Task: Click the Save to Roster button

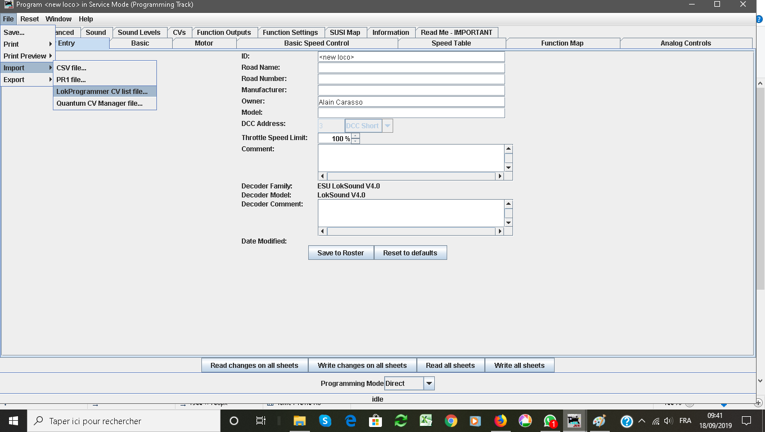Action: pos(341,253)
